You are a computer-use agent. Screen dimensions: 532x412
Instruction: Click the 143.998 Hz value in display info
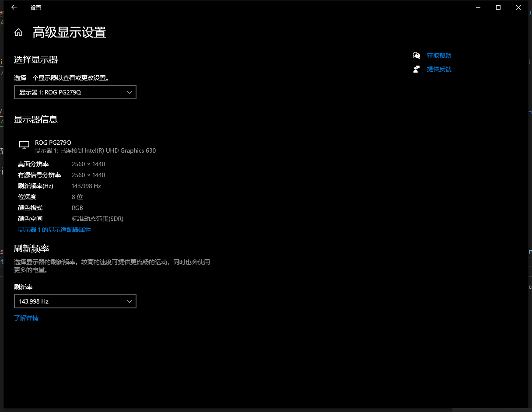[x=86, y=186]
